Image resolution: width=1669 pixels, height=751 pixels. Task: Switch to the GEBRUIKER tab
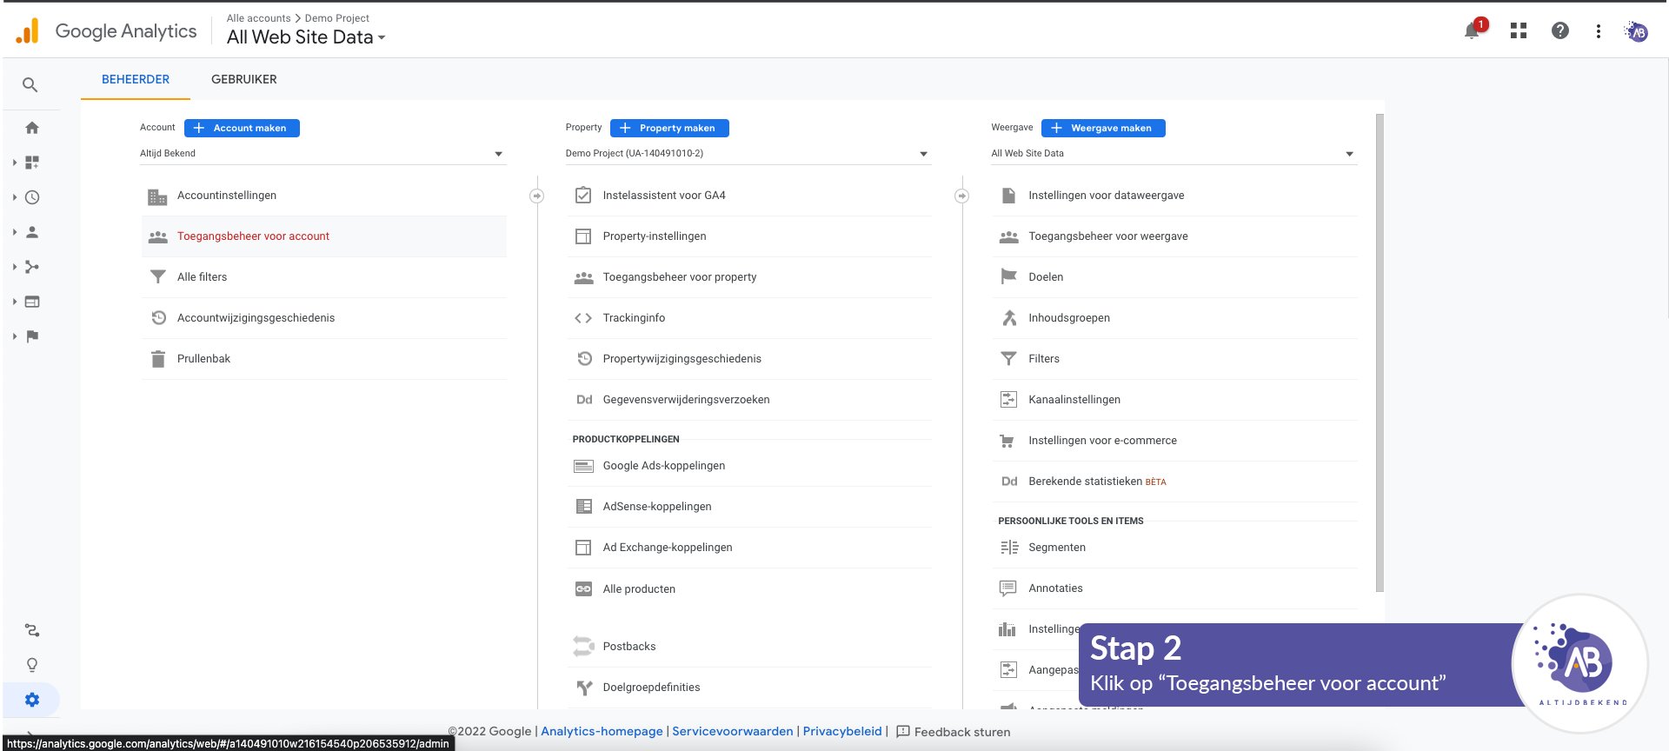244,79
